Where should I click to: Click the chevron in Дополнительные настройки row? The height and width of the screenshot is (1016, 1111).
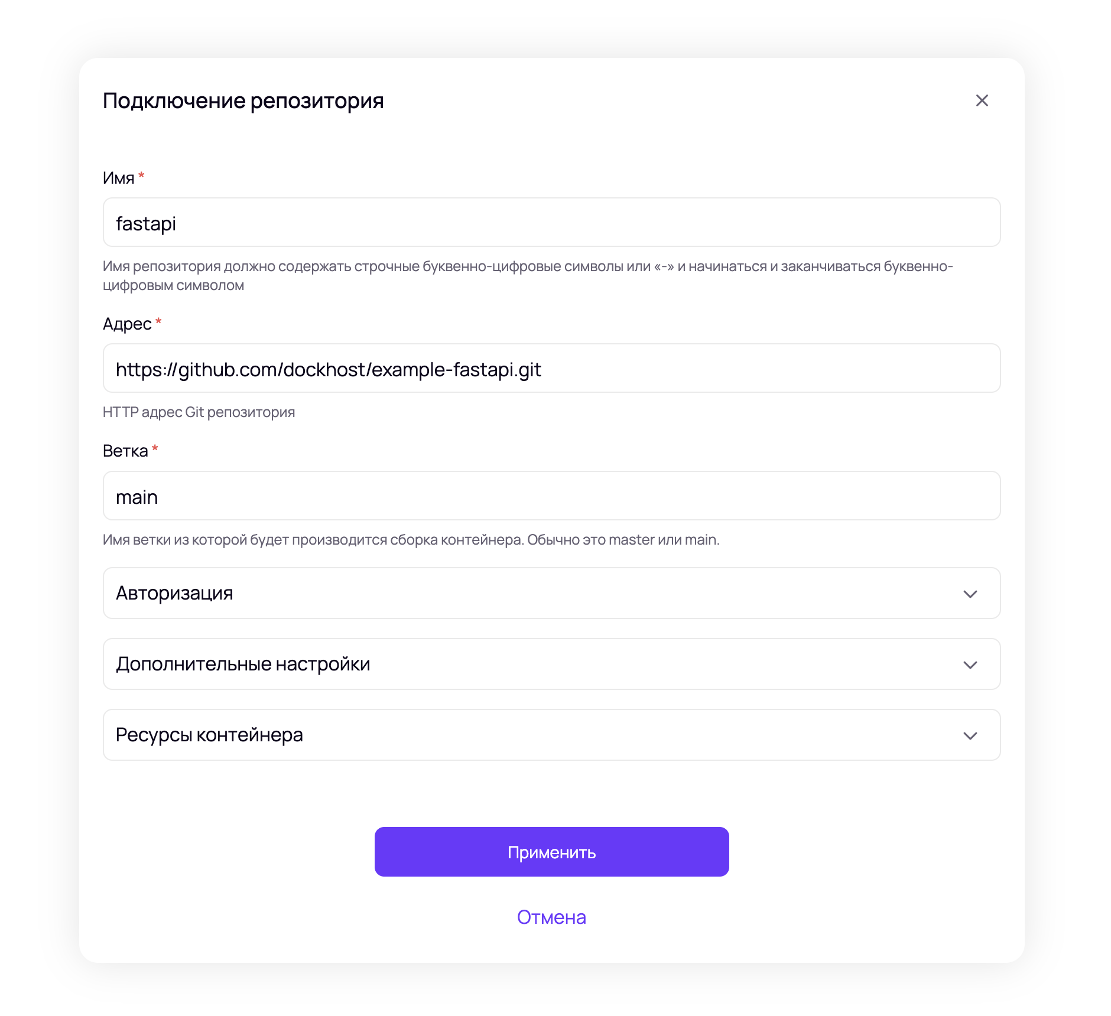click(x=970, y=665)
